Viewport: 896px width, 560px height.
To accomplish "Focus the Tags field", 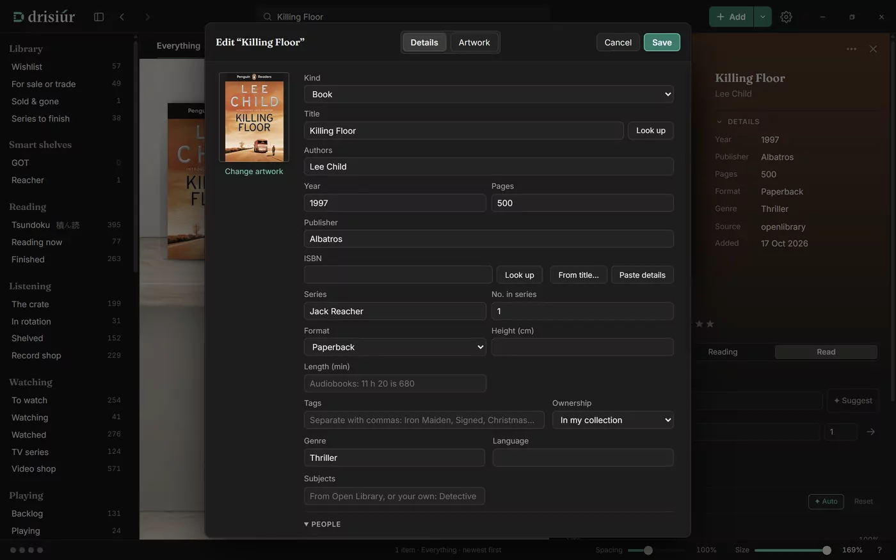I will click(x=424, y=420).
